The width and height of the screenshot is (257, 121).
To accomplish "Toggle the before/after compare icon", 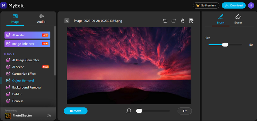I will [191, 21].
